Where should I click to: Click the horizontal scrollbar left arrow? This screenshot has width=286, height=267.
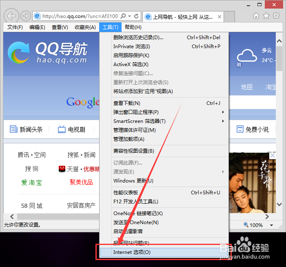tap(12, 217)
